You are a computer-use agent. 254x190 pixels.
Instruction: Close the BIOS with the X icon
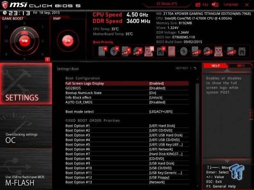tap(247, 5)
